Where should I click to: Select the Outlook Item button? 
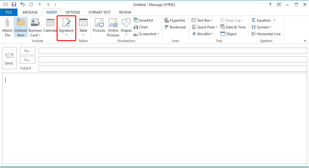pyautogui.click(x=21, y=27)
